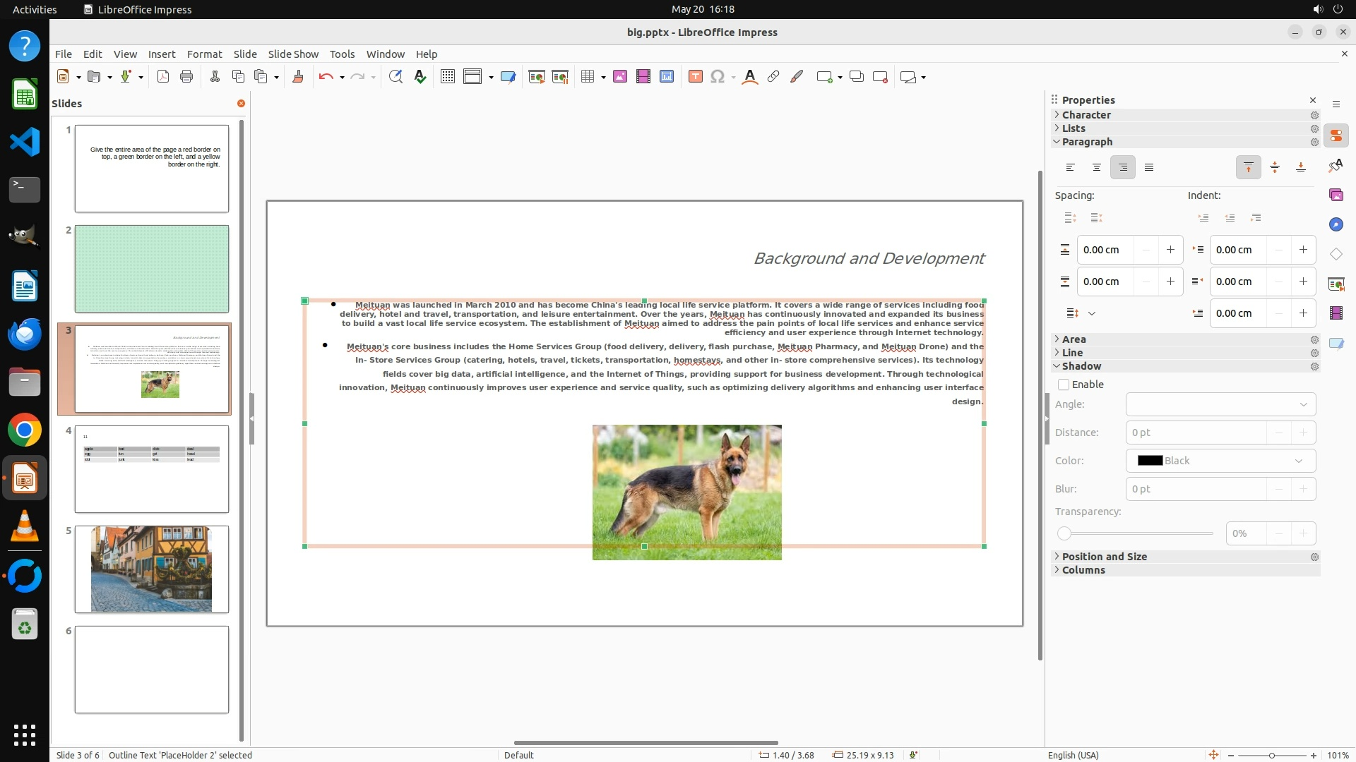Open the shadow Color Black dropdown
1356x762 pixels.
tap(1220, 461)
